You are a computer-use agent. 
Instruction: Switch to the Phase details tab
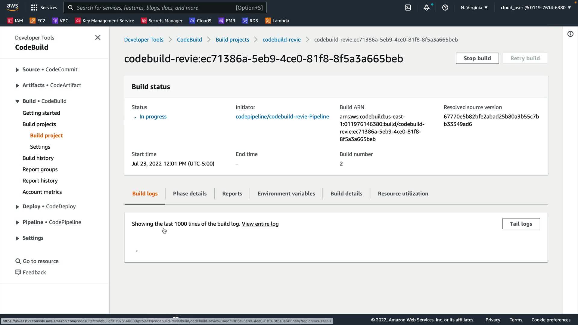pyautogui.click(x=190, y=193)
